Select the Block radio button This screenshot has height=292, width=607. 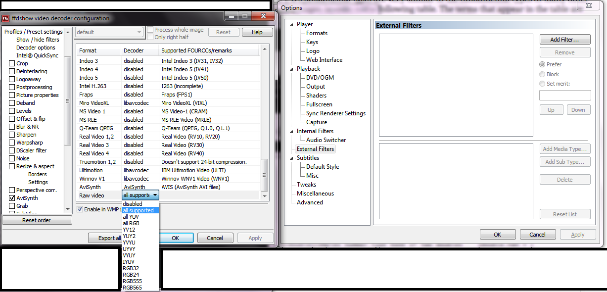[x=542, y=74]
